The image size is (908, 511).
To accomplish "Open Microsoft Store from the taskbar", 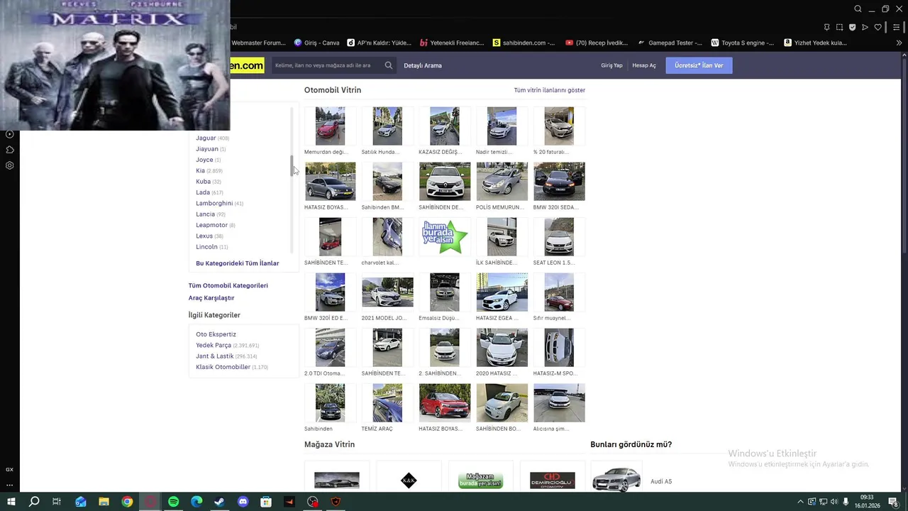I will [x=266, y=502].
